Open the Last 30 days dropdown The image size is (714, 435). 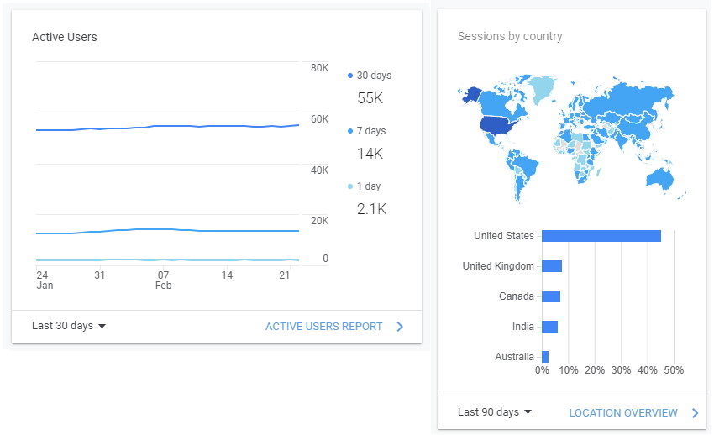pos(69,326)
